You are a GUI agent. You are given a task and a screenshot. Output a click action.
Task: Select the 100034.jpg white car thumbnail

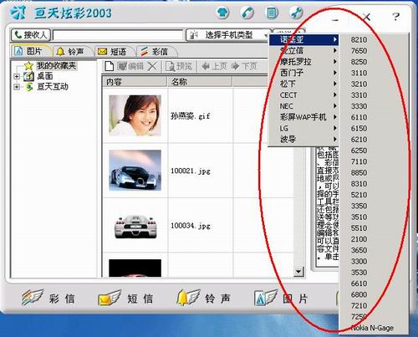(135, 226)
